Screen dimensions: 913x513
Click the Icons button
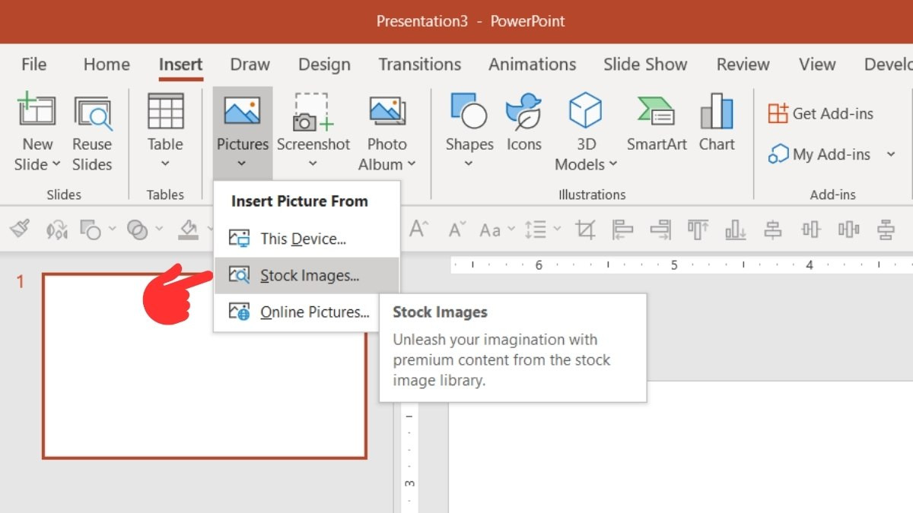(x=523, y=123)
